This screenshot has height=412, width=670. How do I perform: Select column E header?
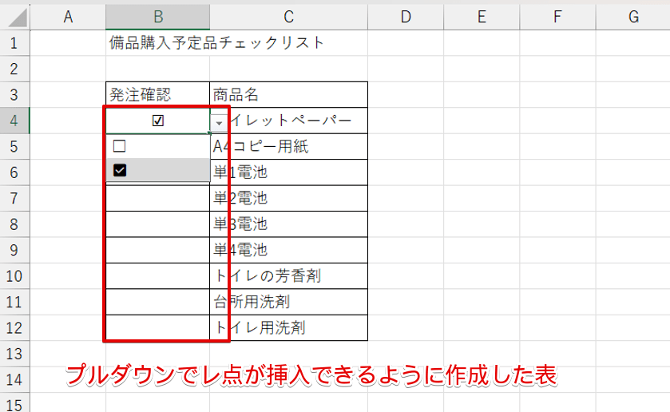click(x=482, y=17)
